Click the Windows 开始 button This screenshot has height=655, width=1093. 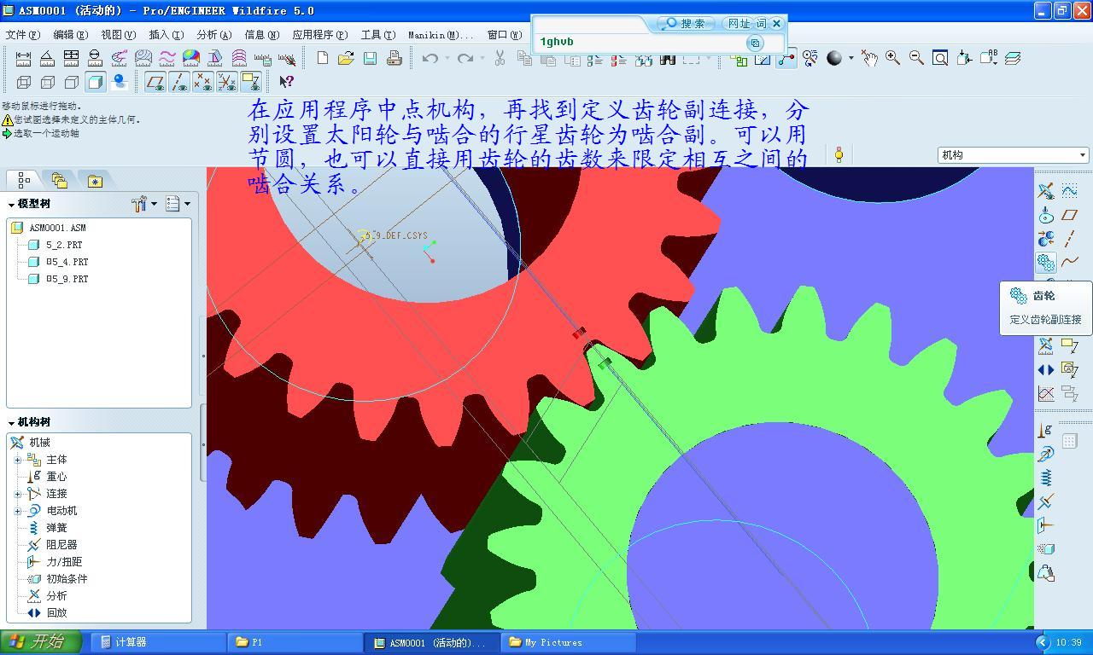[x=41, y=642]
